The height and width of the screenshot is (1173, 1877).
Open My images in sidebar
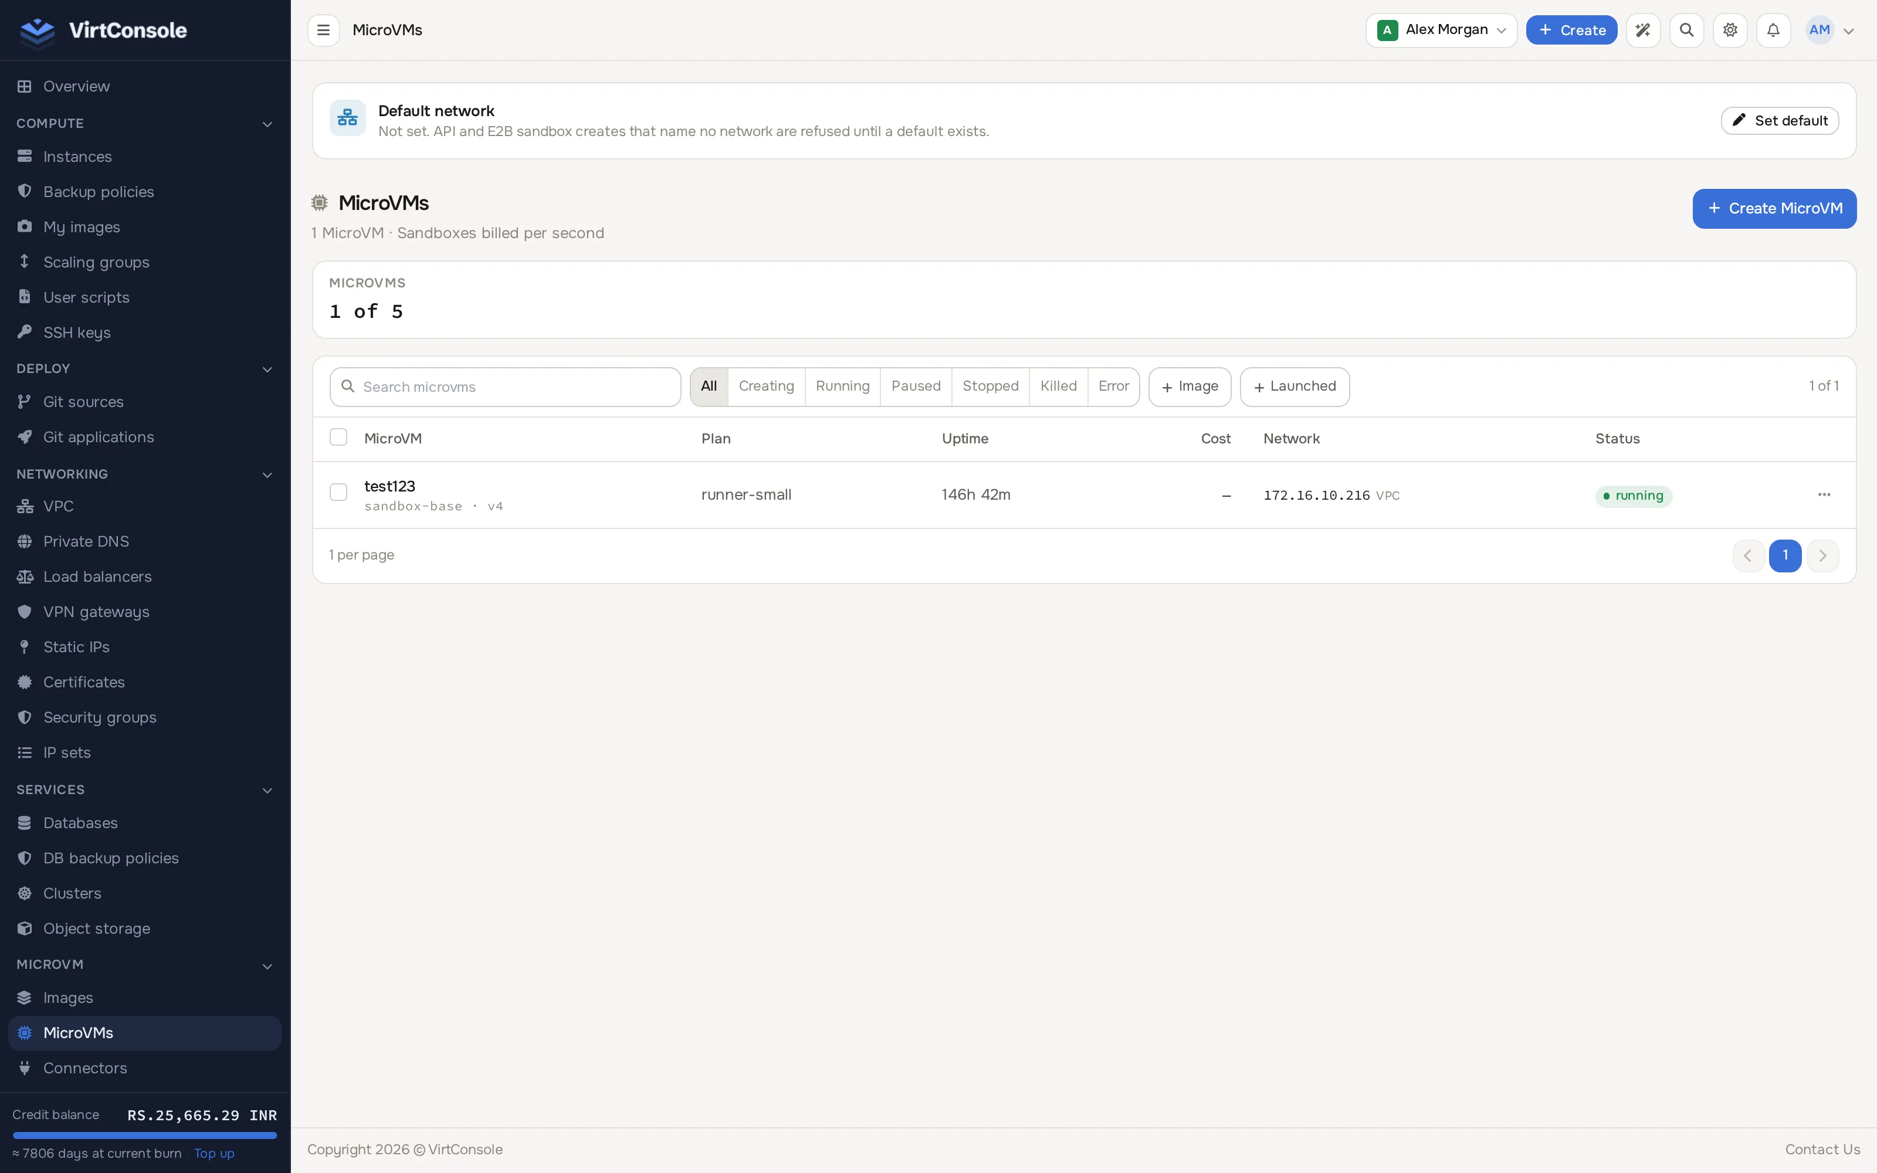point(144,228)
